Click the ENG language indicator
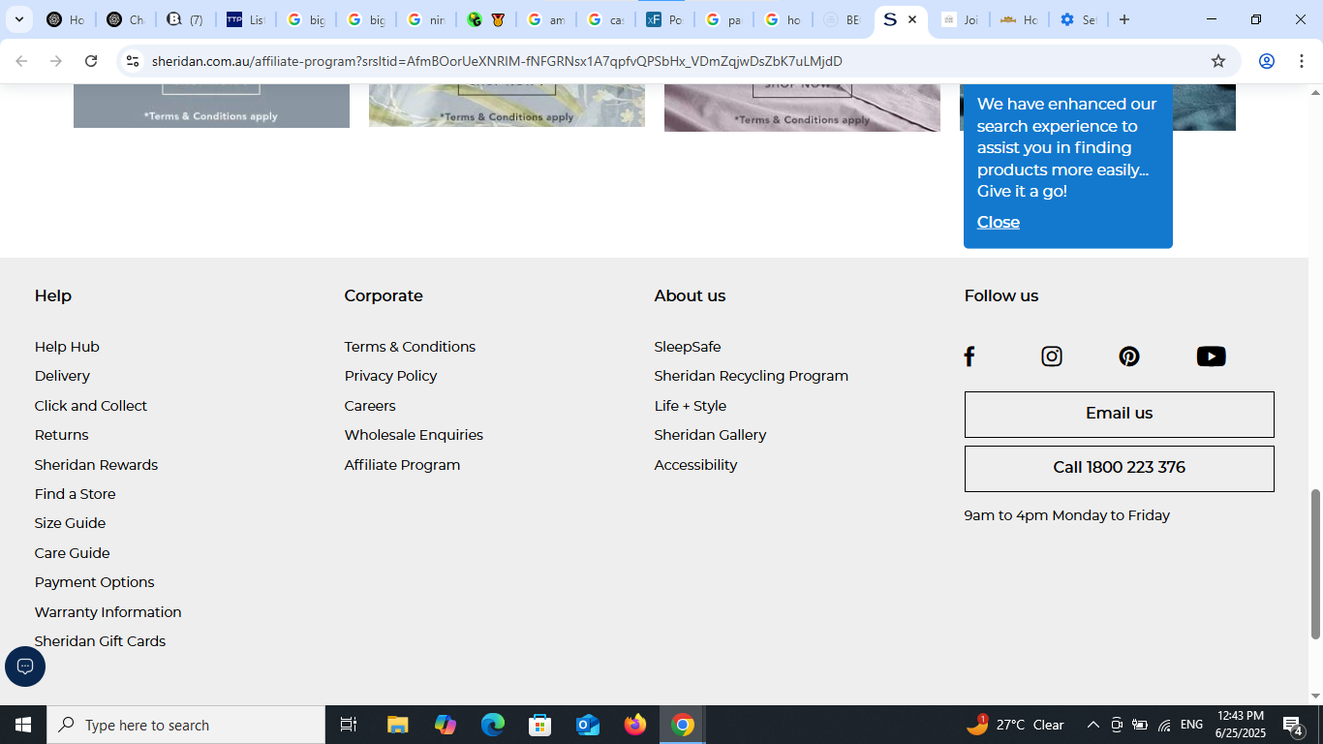The width and height of the screenshot is (1323, 744). coord(1192,725)
